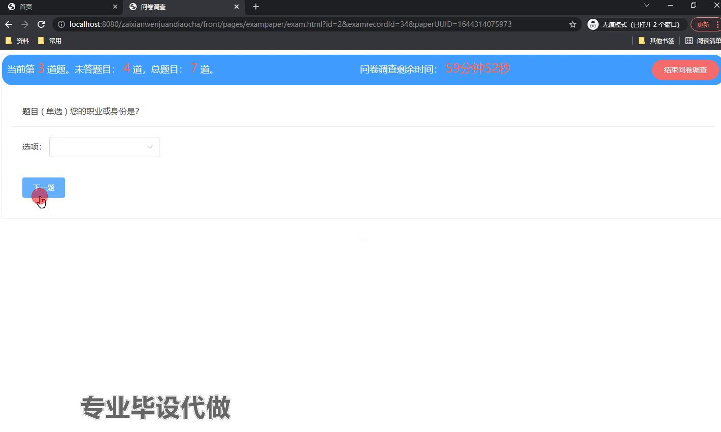This screenshot has width=721, height=432.
Task: Open the 常用 bookmarks folder
Action: pyautogui.click(x=50, y=41)
